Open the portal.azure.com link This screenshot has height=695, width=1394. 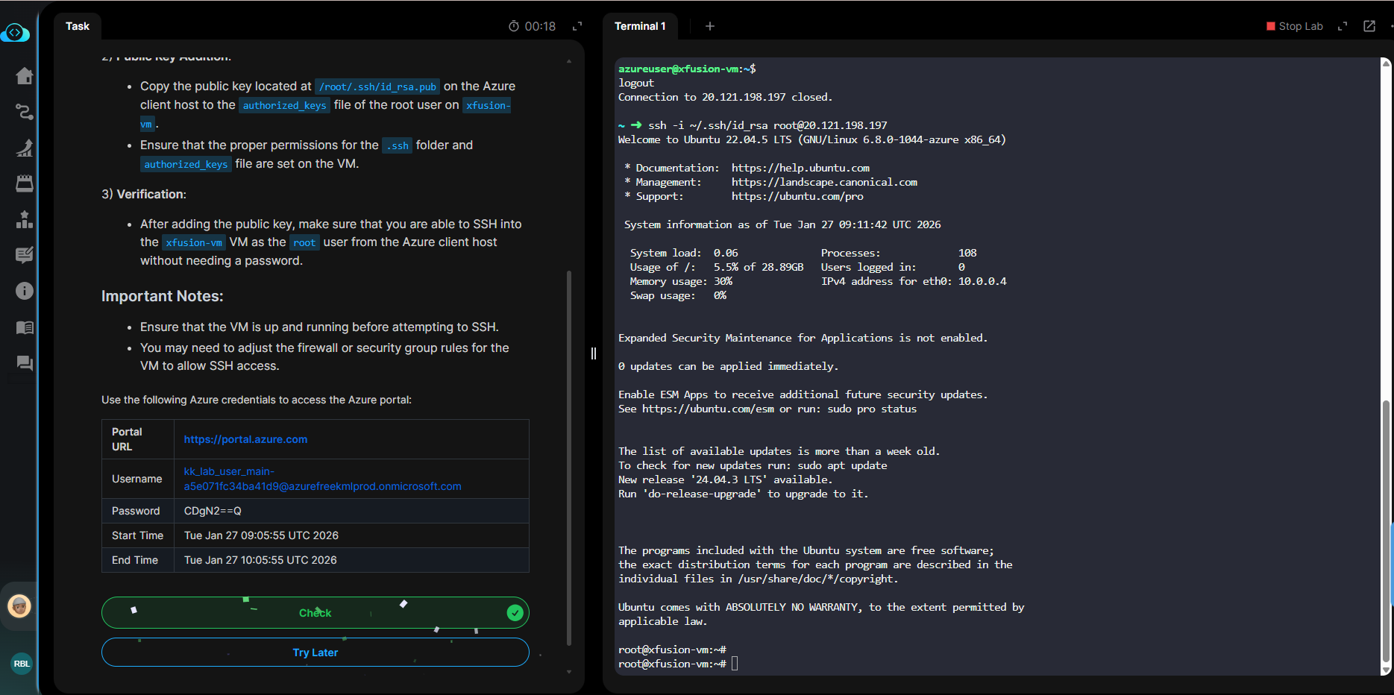pos(246,439)
